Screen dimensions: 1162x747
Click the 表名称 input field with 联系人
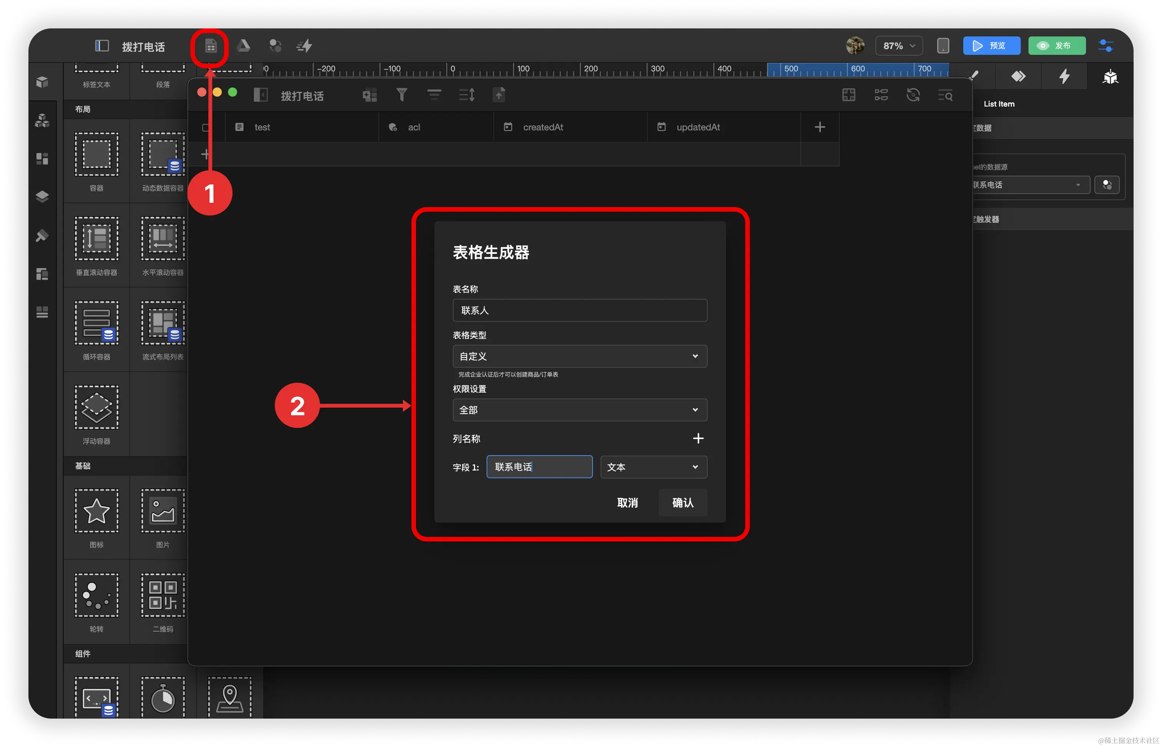[579, 310]
